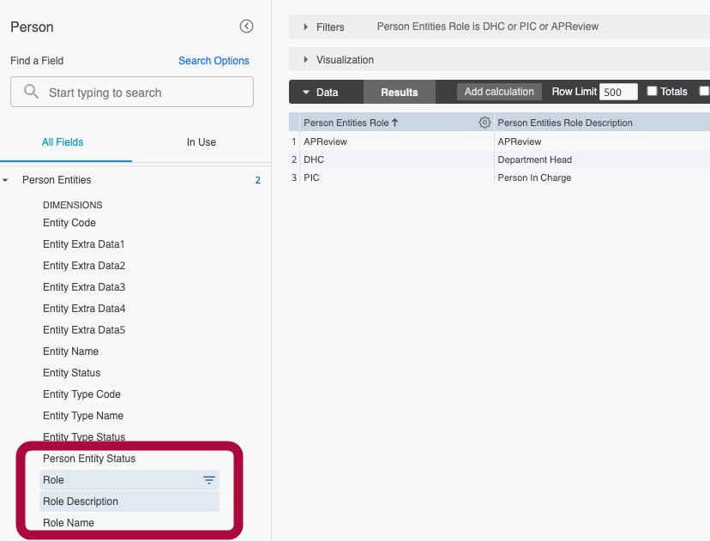Click the filter icon next to Role field
Viewport: 710px width, 541px height.
tap(208, 480)
